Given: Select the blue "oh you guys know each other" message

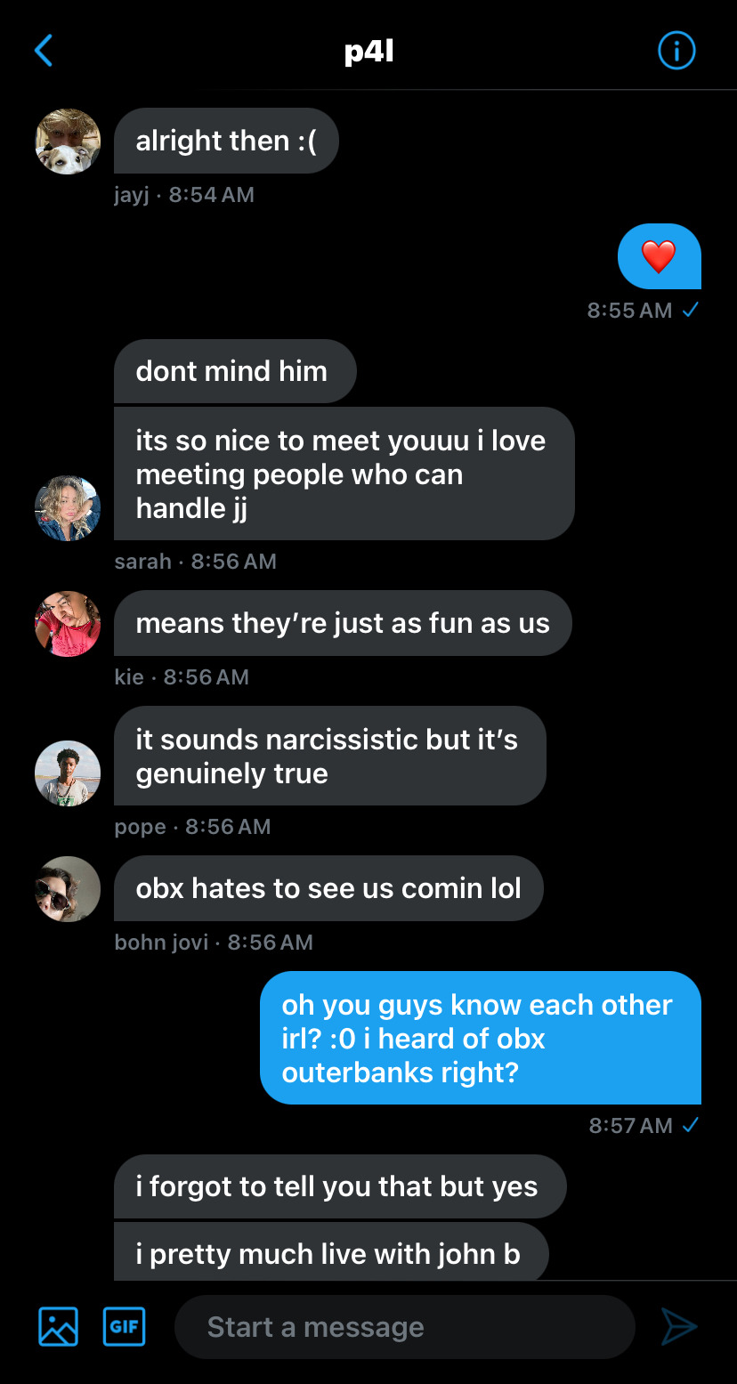Looking at the screenshot, I should 481,1038.
